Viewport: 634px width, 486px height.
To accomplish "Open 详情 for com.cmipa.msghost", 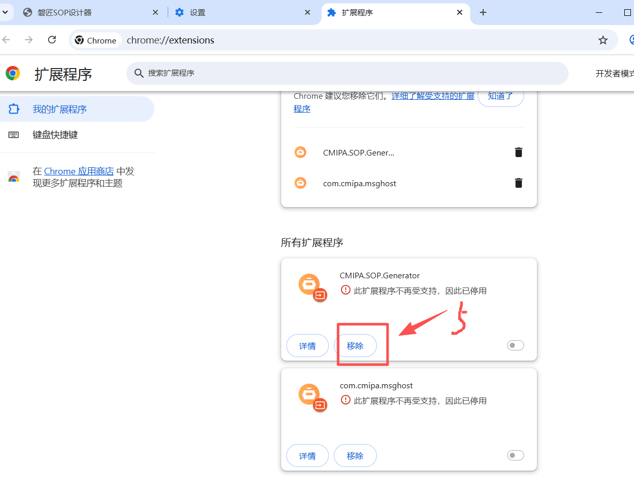I will (x=307, y=456).
